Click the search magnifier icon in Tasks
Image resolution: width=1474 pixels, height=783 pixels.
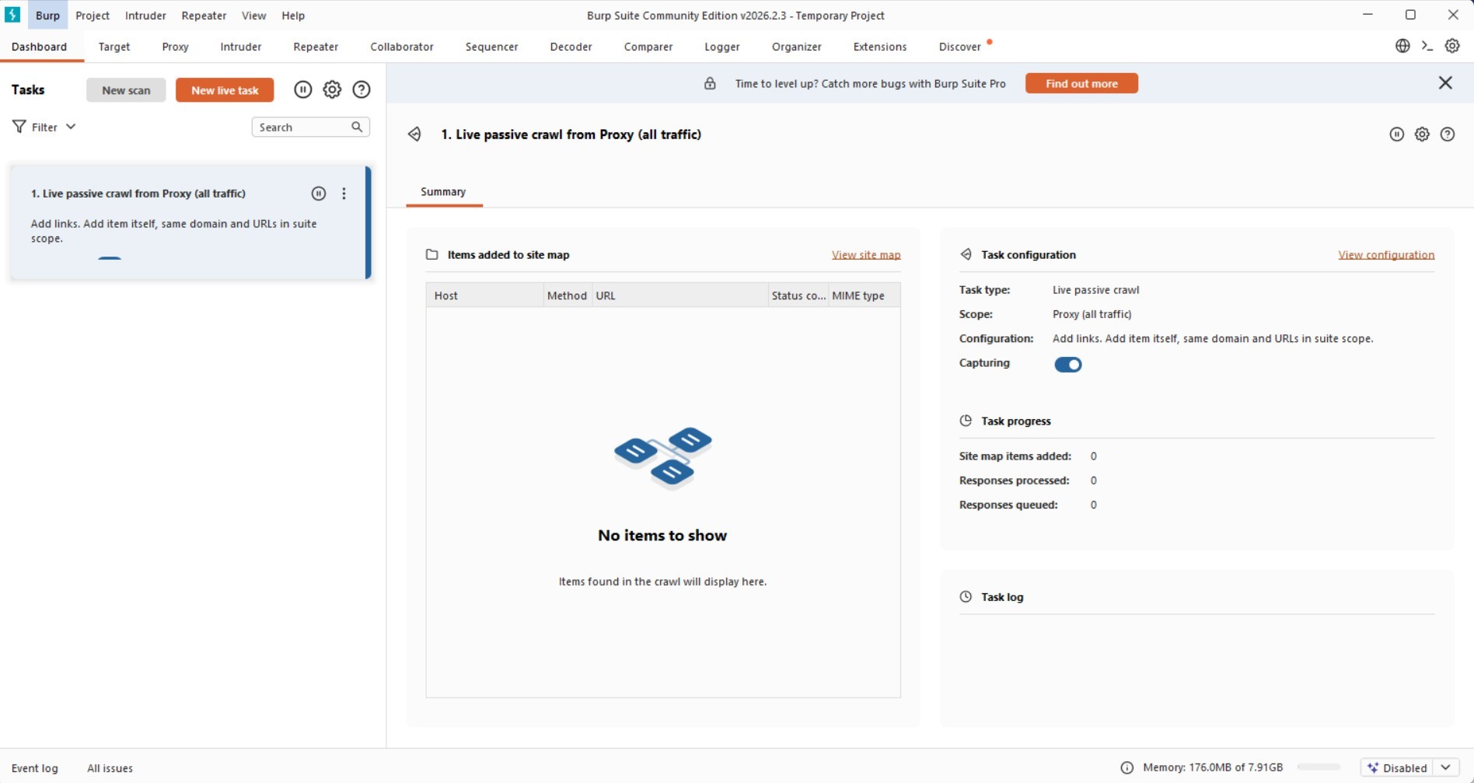357,127
